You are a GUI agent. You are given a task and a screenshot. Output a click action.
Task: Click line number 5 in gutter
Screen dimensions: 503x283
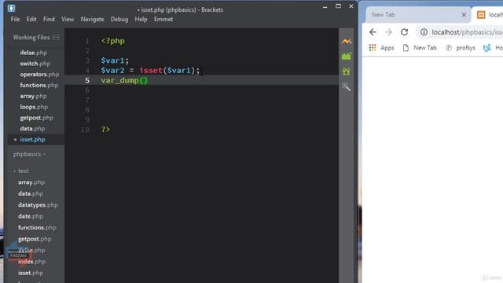(x=87, y=80)
